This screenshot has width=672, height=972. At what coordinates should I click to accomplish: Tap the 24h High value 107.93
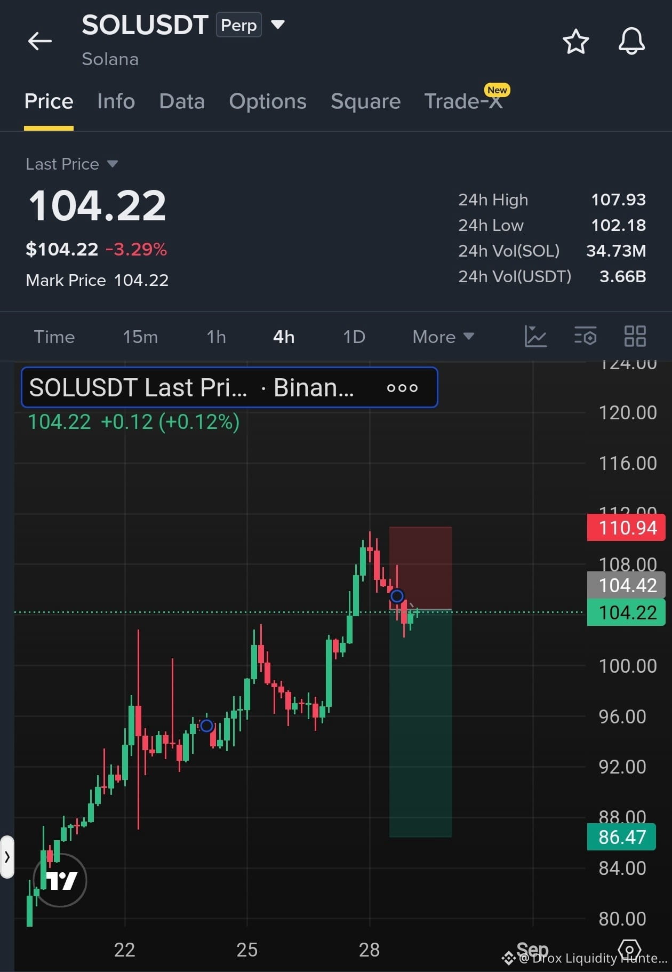coord(619,200)
